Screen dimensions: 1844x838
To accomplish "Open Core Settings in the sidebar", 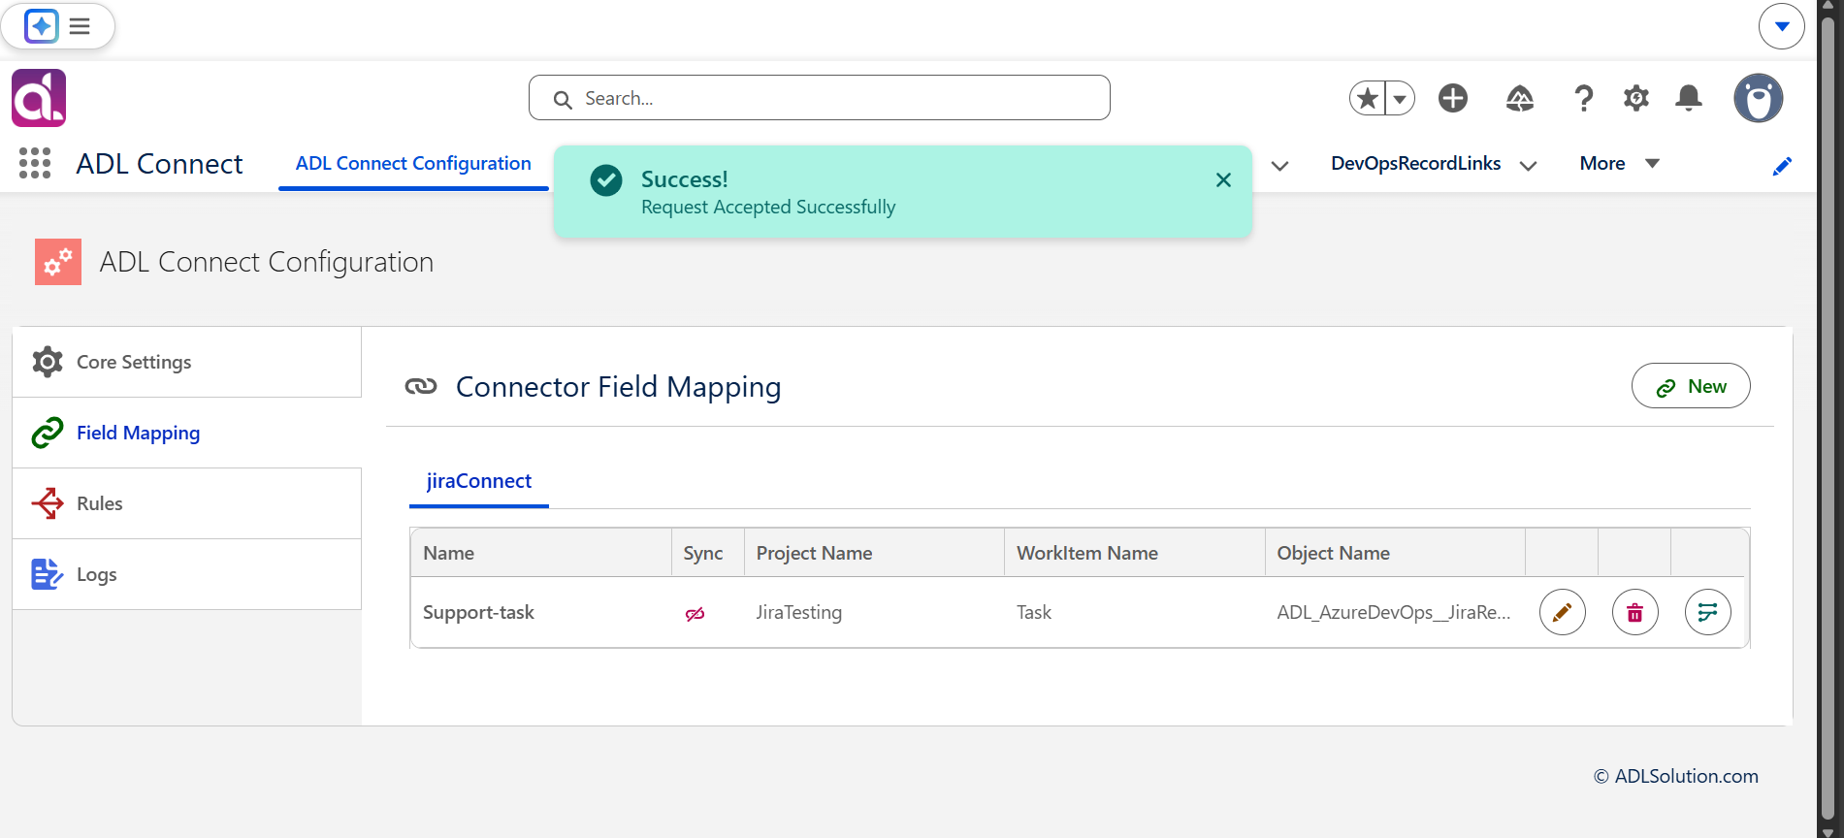I will pyautogui.click(x=186, y=362).
